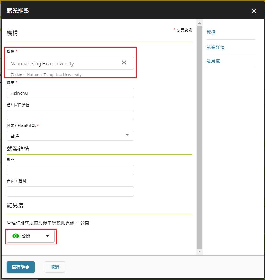This screenshot has width=265, height=280.
Task: Expand the 國家/地區或地點 dropdown arrow
Action: [x=127, y=135]
